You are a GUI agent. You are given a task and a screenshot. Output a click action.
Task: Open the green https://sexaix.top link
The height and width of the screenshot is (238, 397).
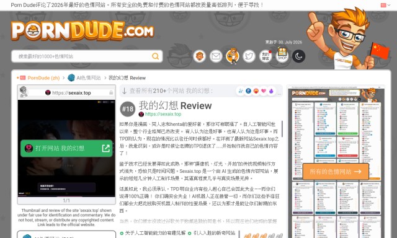[x=163, y=114]
